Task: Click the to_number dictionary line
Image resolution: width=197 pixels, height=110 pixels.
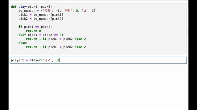Action: click(x=57, y=11)
